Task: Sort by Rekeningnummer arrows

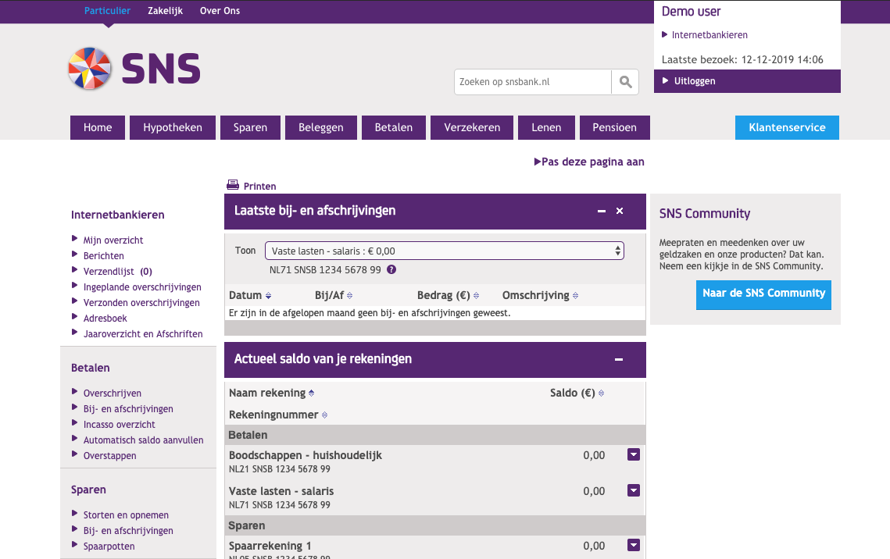Action: 325,415
